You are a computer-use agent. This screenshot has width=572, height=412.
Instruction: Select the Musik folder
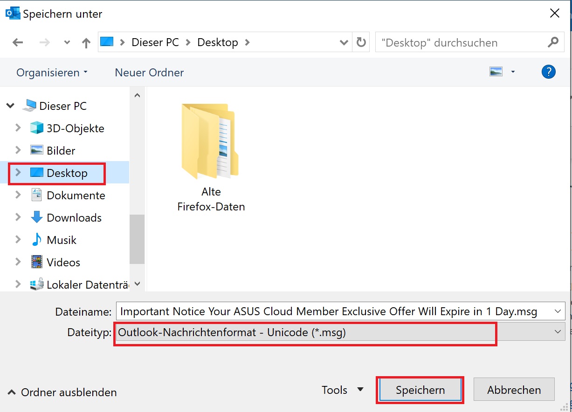tap(62, 240)
